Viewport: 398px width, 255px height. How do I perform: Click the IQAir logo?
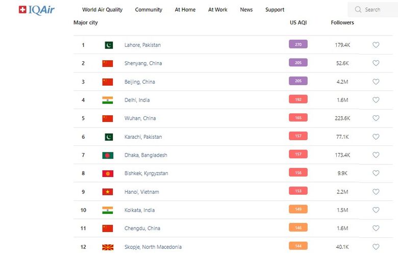pos(36,10)
